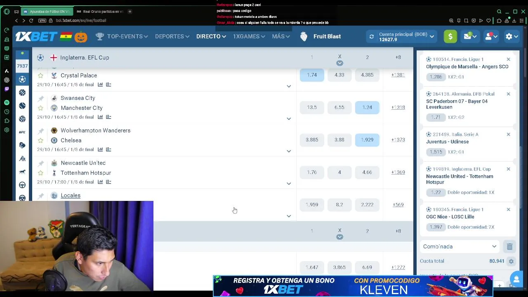The image size is (528, 297).
Task: Expand Cuenta principal account dropdown
Action: 431,37
